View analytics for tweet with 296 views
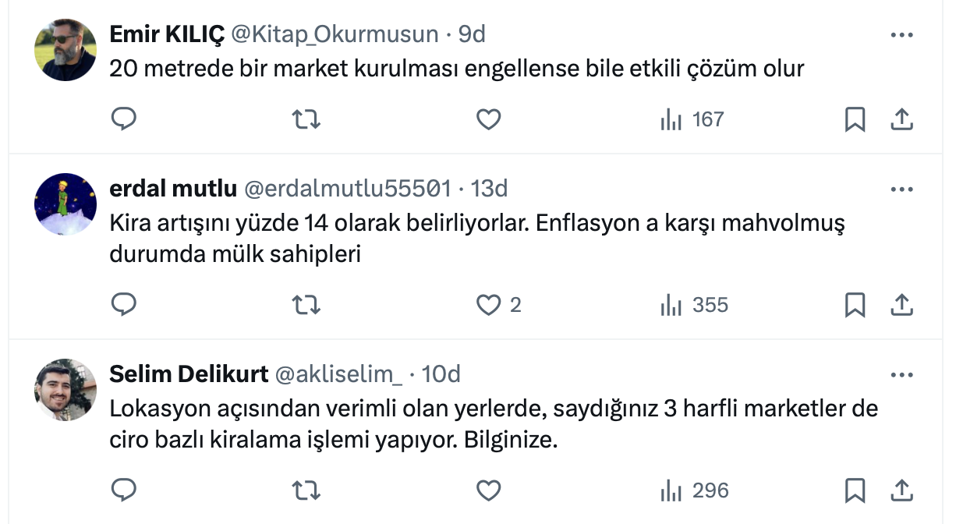Screen dimensions: 956x524 (x=694, y=490)
